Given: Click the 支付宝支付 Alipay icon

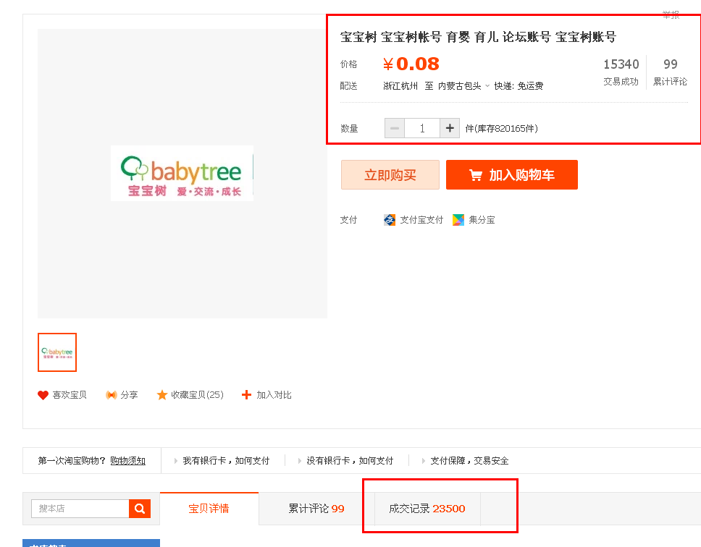Looking at the screenshot, I should click(390, 220).
